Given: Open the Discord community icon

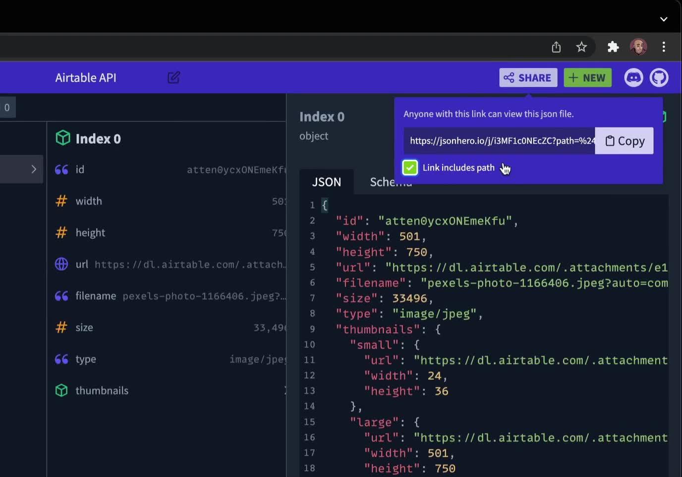Looking at the screenshot, I should tap(633, 77).
